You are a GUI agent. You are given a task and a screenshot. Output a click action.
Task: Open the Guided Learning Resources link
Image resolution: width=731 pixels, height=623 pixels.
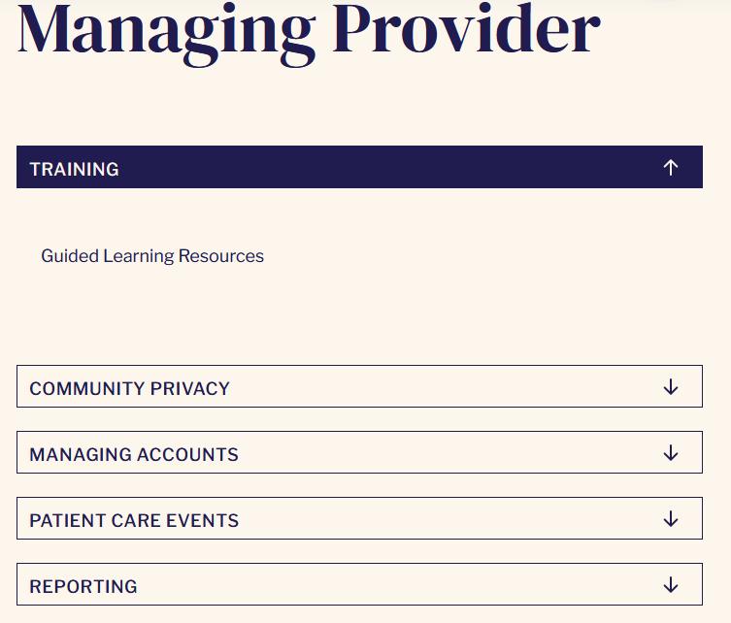pyautogui.click(x=152, y=256)
